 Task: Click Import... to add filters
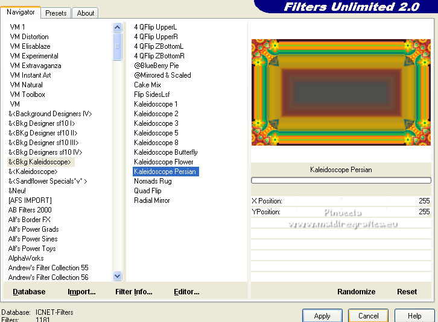pyautogui.click(x=81, y=292)
